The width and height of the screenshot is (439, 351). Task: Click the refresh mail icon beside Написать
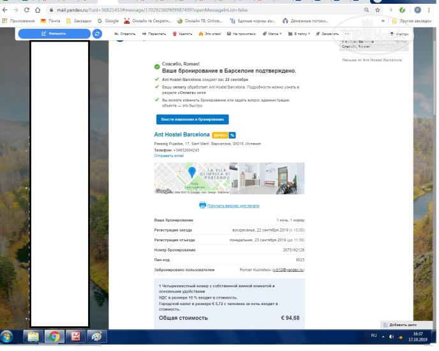[97, 34]
